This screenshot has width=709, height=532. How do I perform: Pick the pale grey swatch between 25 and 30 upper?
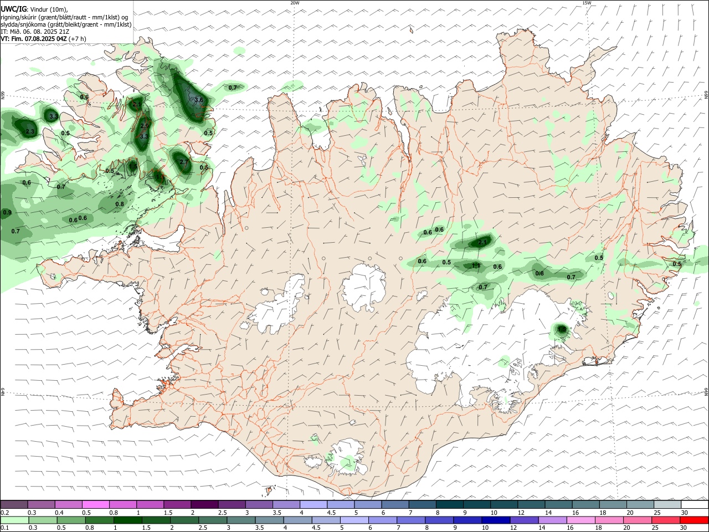[667, 505]
